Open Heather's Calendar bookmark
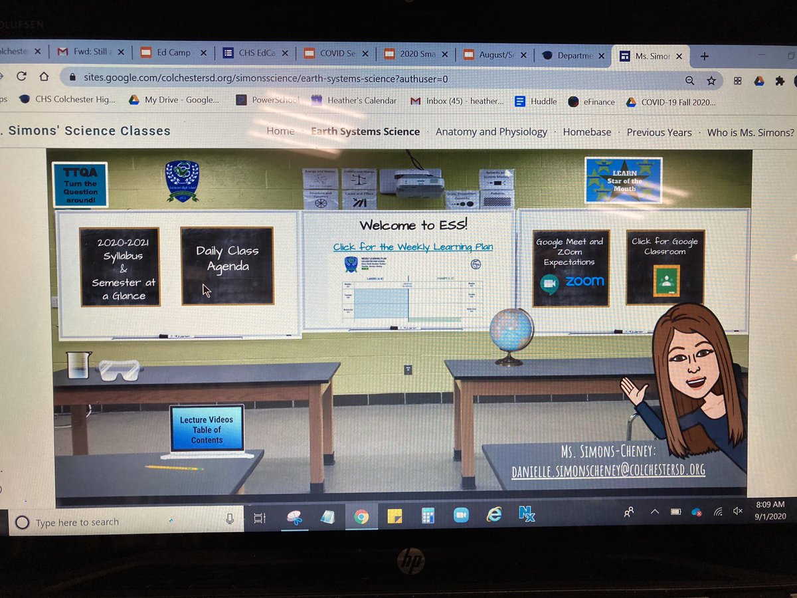The image size is (797, 598). [354, 100]
